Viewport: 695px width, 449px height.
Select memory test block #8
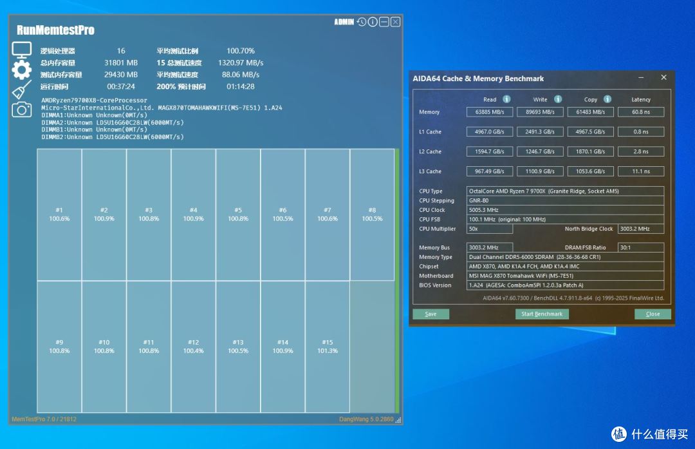click(373, 215)
